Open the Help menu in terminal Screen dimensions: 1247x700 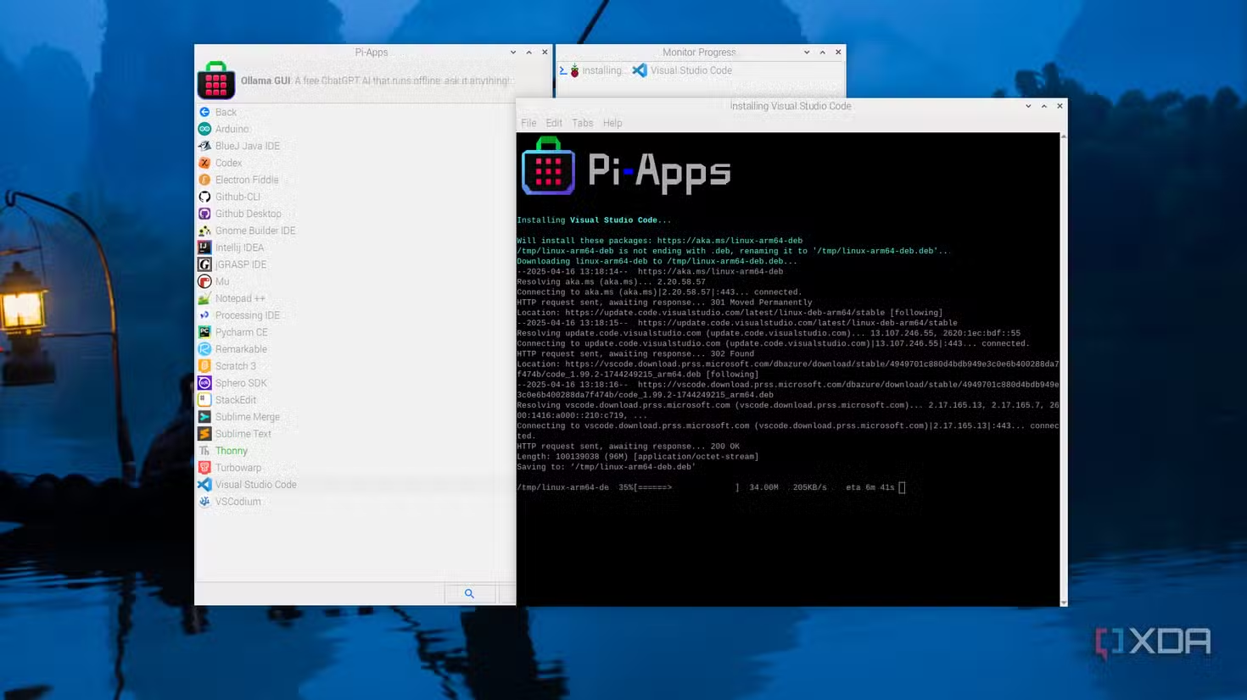tap(612, 123)
